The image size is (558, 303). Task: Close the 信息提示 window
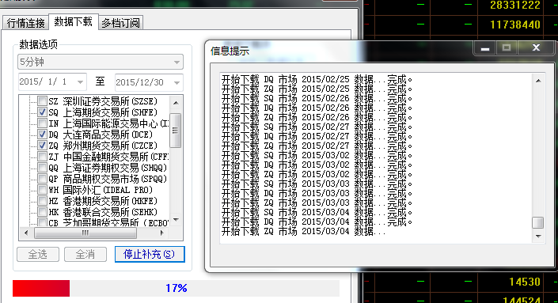tap(536, 48)
